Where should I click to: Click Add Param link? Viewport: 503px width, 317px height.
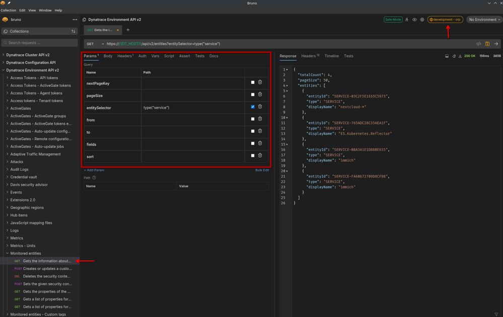[x=94, y=170]
